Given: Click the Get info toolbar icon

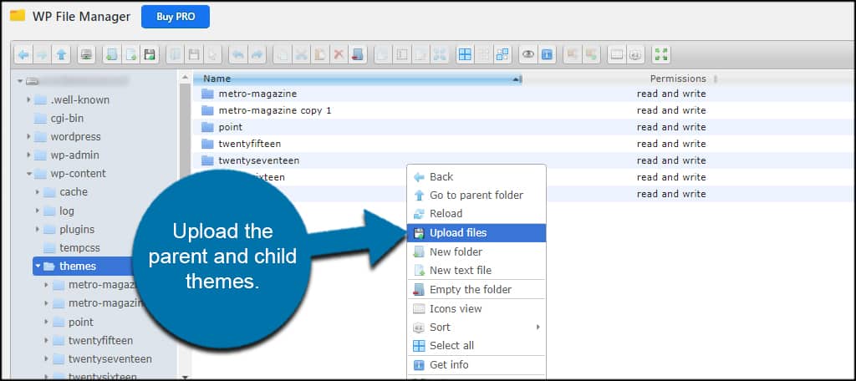Looking at the screenshot, I should tap(547, 54).
